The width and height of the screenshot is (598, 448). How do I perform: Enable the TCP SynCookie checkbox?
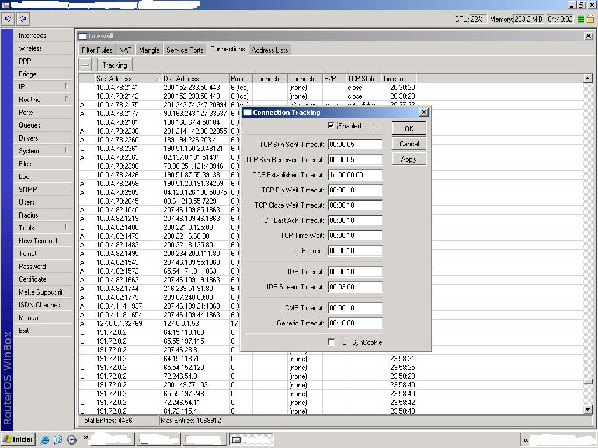click(x=331, y=342)
